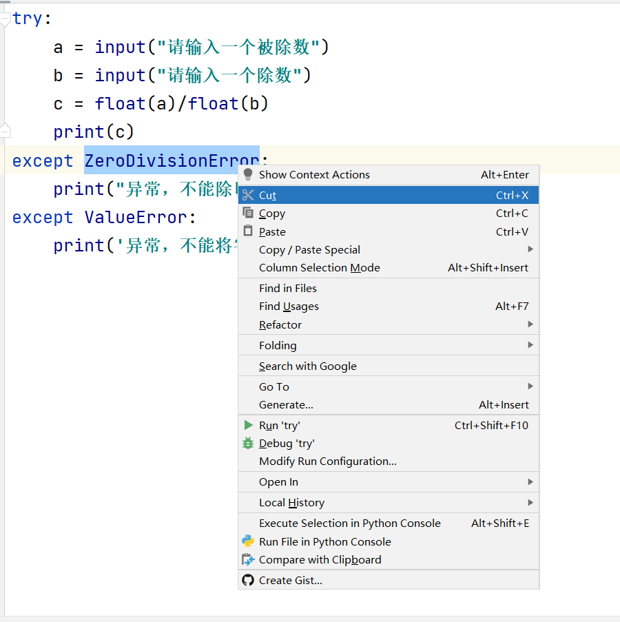Click the Copy icon in context menu

[x=248, y=213]
